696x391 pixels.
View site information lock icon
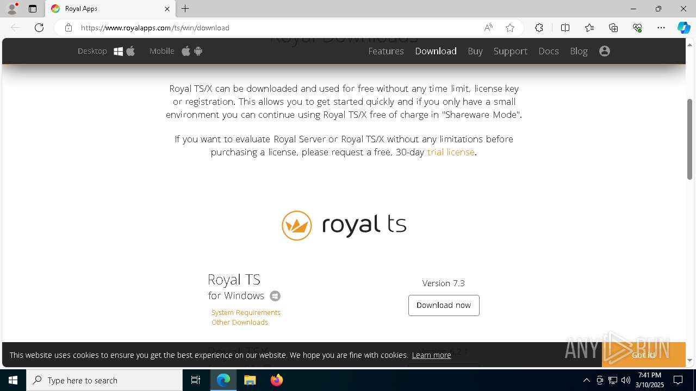click(x=69, y=28)
